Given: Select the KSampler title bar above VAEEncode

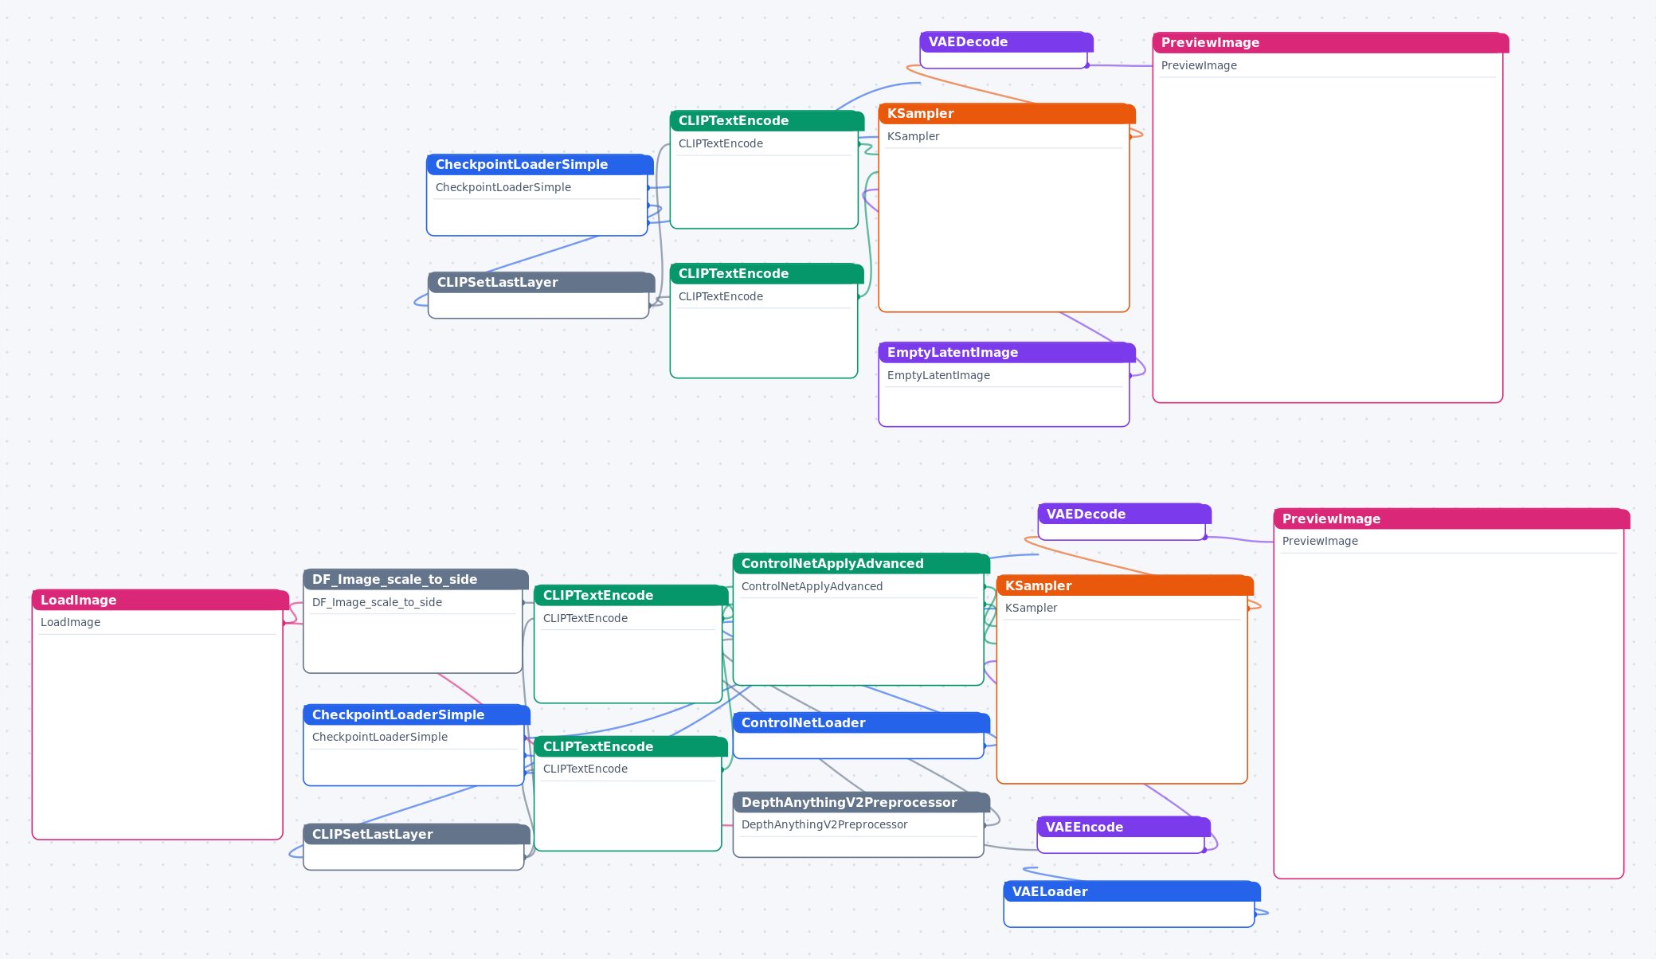Looking at the screenshot, I should (1125, 585).
